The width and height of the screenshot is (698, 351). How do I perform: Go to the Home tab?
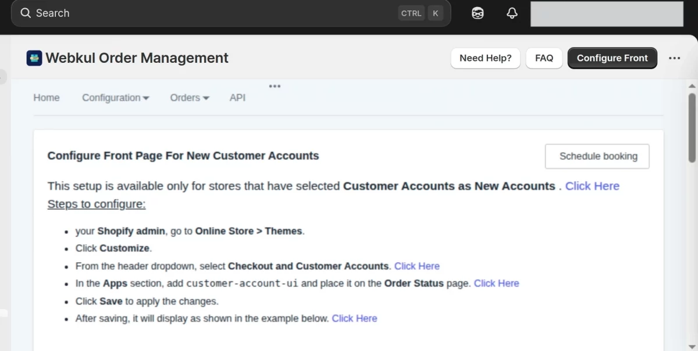(x=47, y=98)
